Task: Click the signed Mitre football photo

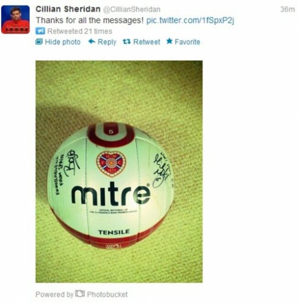Action: point(119,171)
